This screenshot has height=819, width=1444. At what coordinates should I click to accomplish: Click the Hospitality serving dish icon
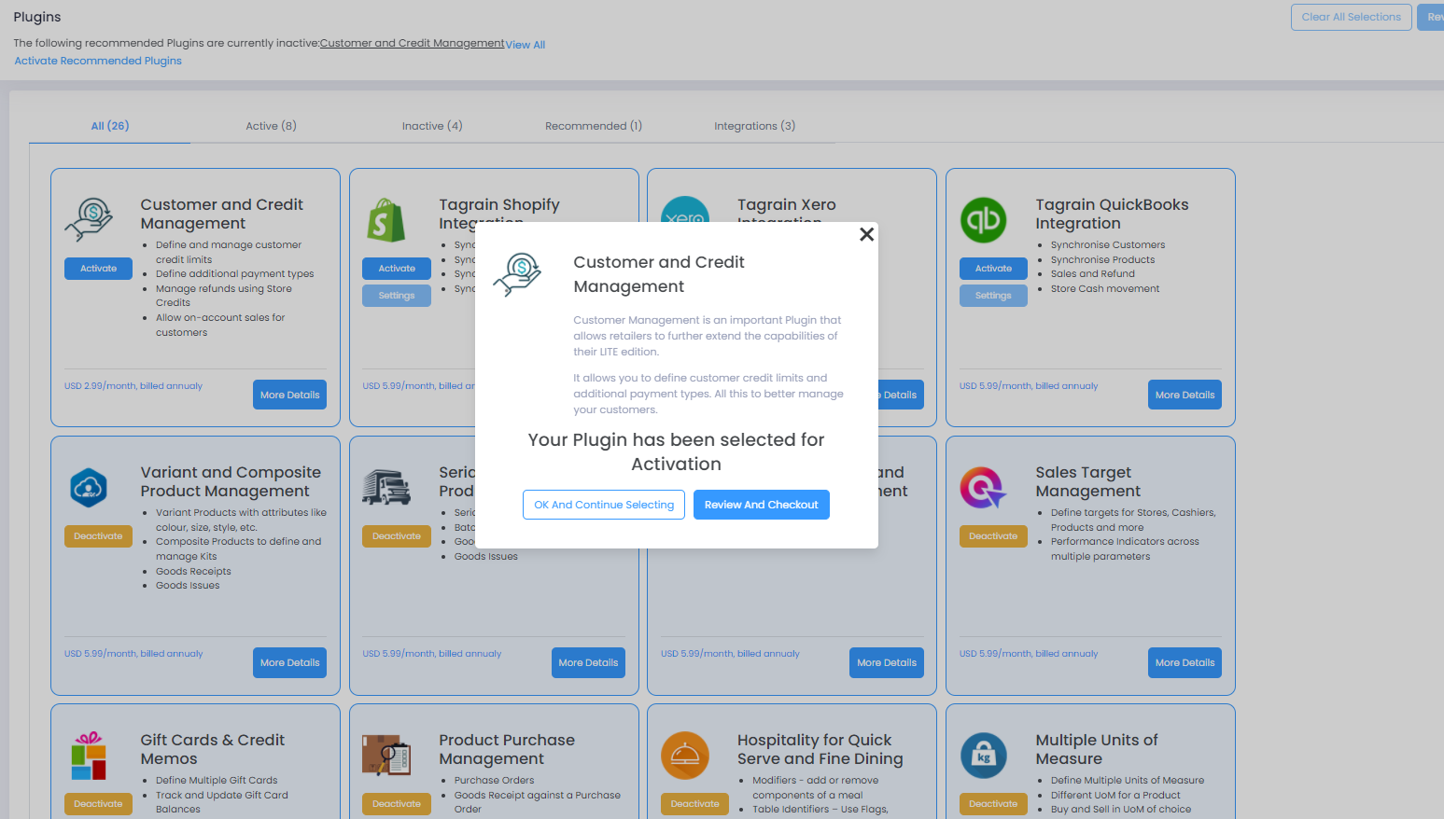pos(685,756)
